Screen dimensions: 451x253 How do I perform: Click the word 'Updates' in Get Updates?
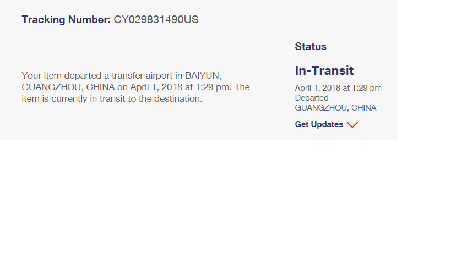[x=327, y=124]
